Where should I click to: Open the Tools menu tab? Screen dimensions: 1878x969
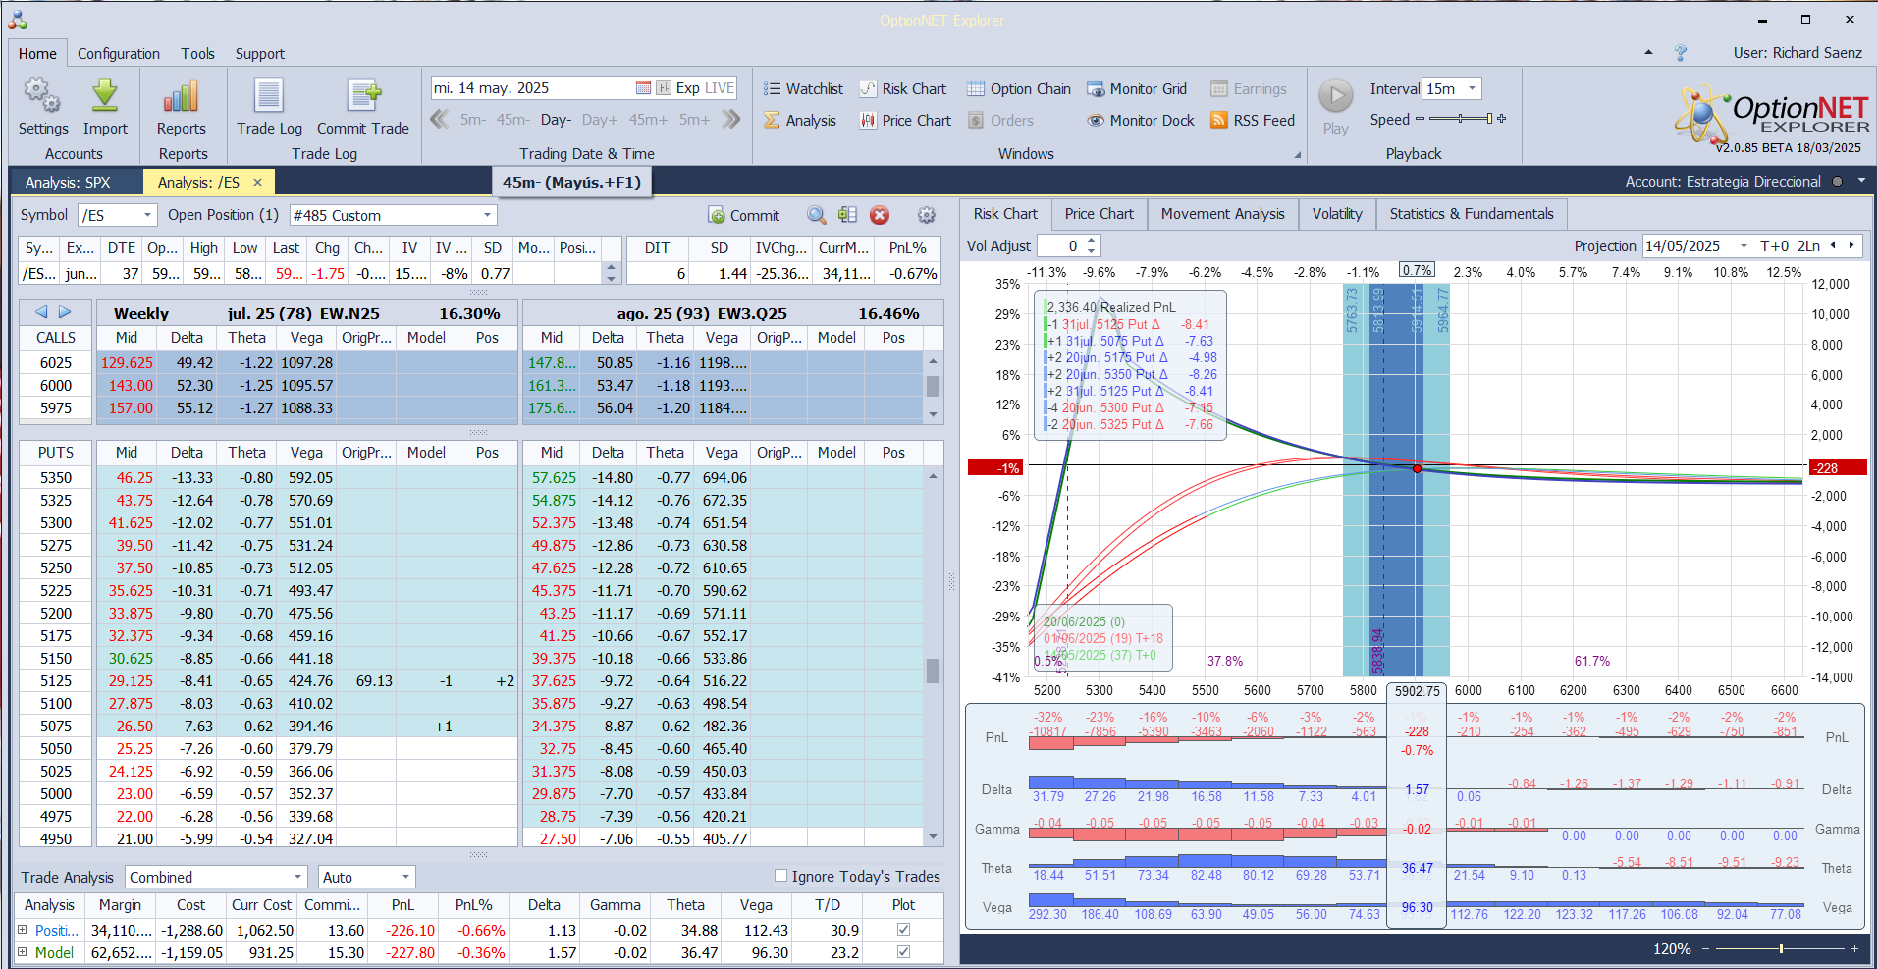197,53
